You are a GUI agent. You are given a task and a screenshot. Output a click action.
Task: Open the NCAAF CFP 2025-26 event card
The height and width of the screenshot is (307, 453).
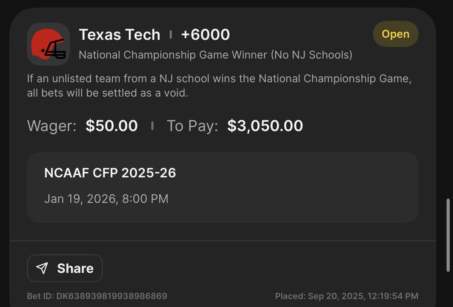223,187
